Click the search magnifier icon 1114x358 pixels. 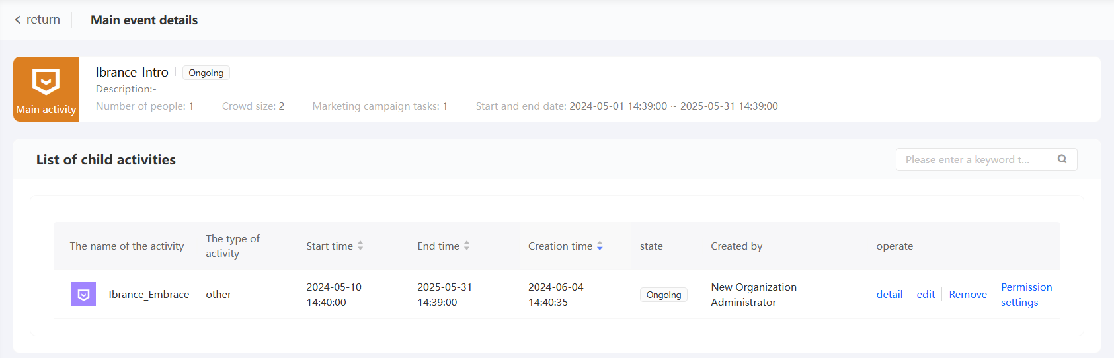coord(1062,159)
